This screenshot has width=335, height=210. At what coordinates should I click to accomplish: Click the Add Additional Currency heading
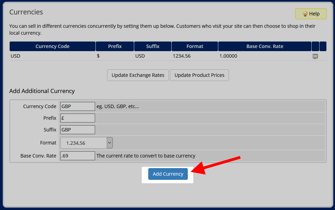tap(42, 91)
